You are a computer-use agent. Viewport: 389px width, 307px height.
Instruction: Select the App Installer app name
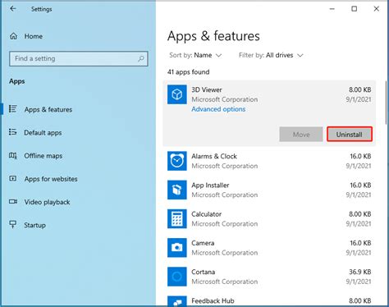(210, 186)
